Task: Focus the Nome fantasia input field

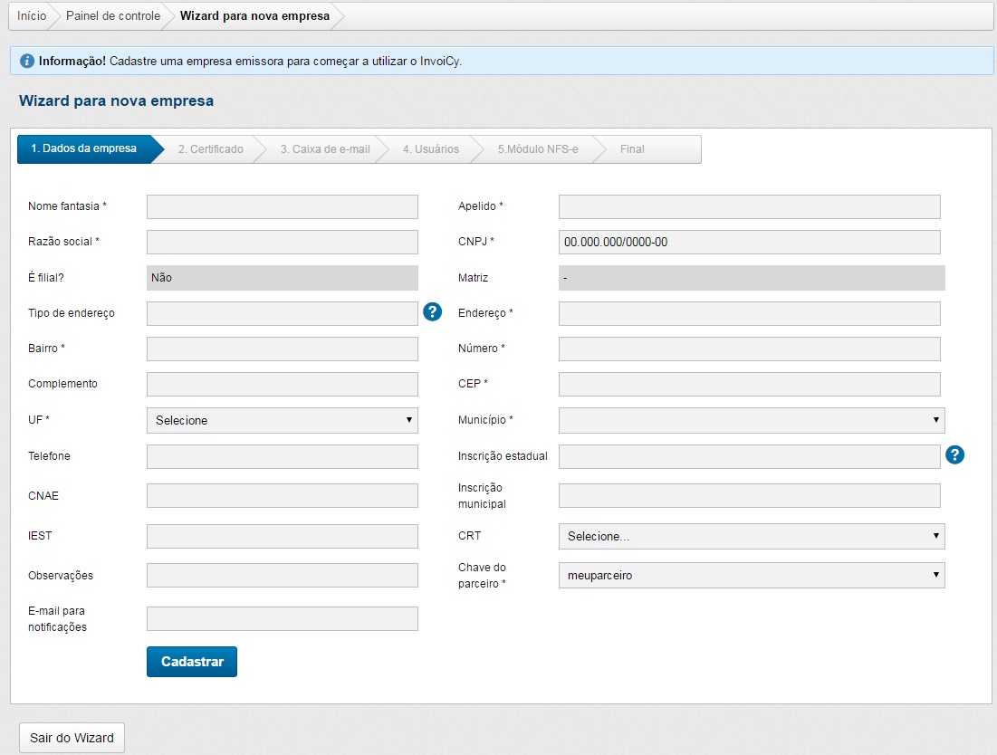Action: click(282, 206)
